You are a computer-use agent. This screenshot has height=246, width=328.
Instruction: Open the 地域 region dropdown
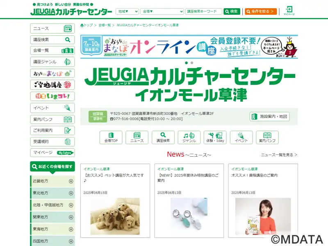tap(127, 11)
